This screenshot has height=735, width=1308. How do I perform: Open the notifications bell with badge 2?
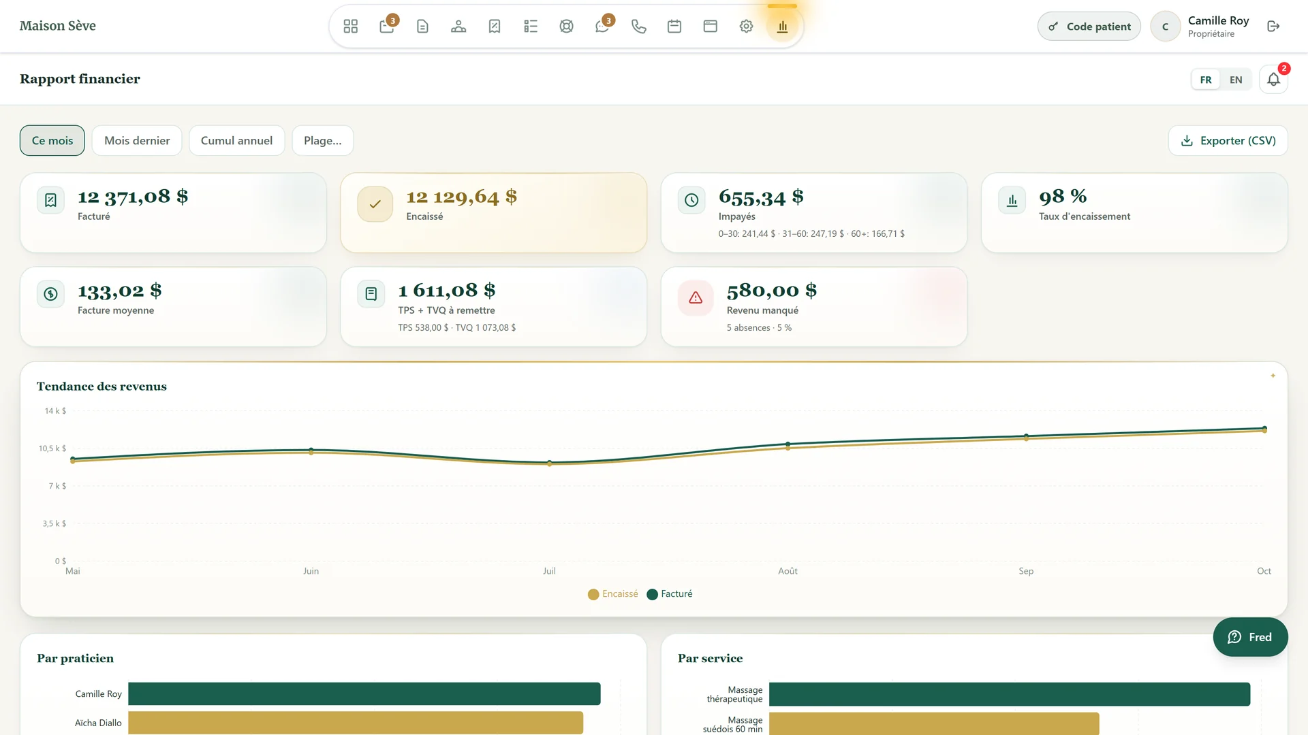(x=1273, y=80)
